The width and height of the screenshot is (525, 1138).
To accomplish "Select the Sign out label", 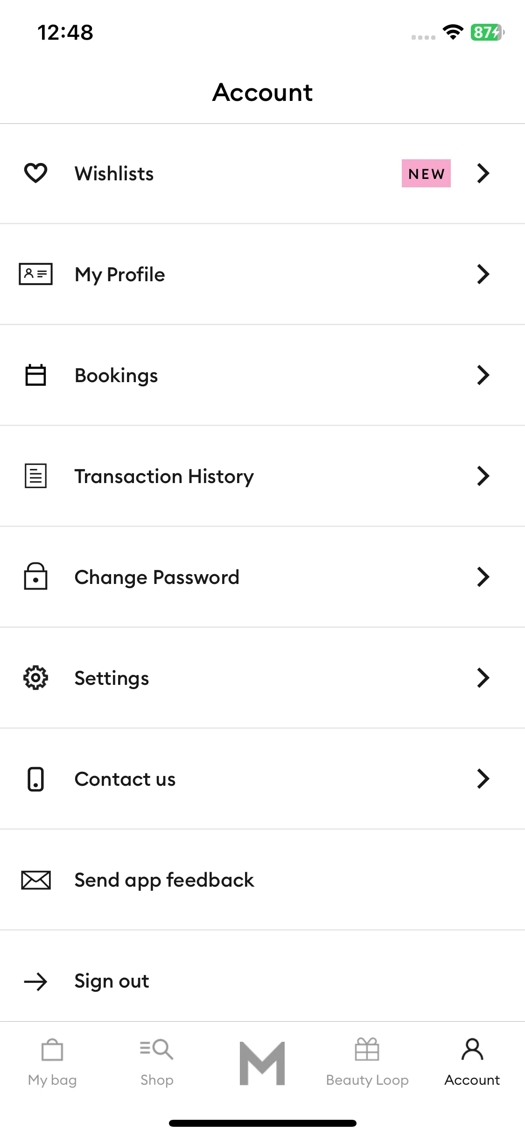I will pos(112,982).
